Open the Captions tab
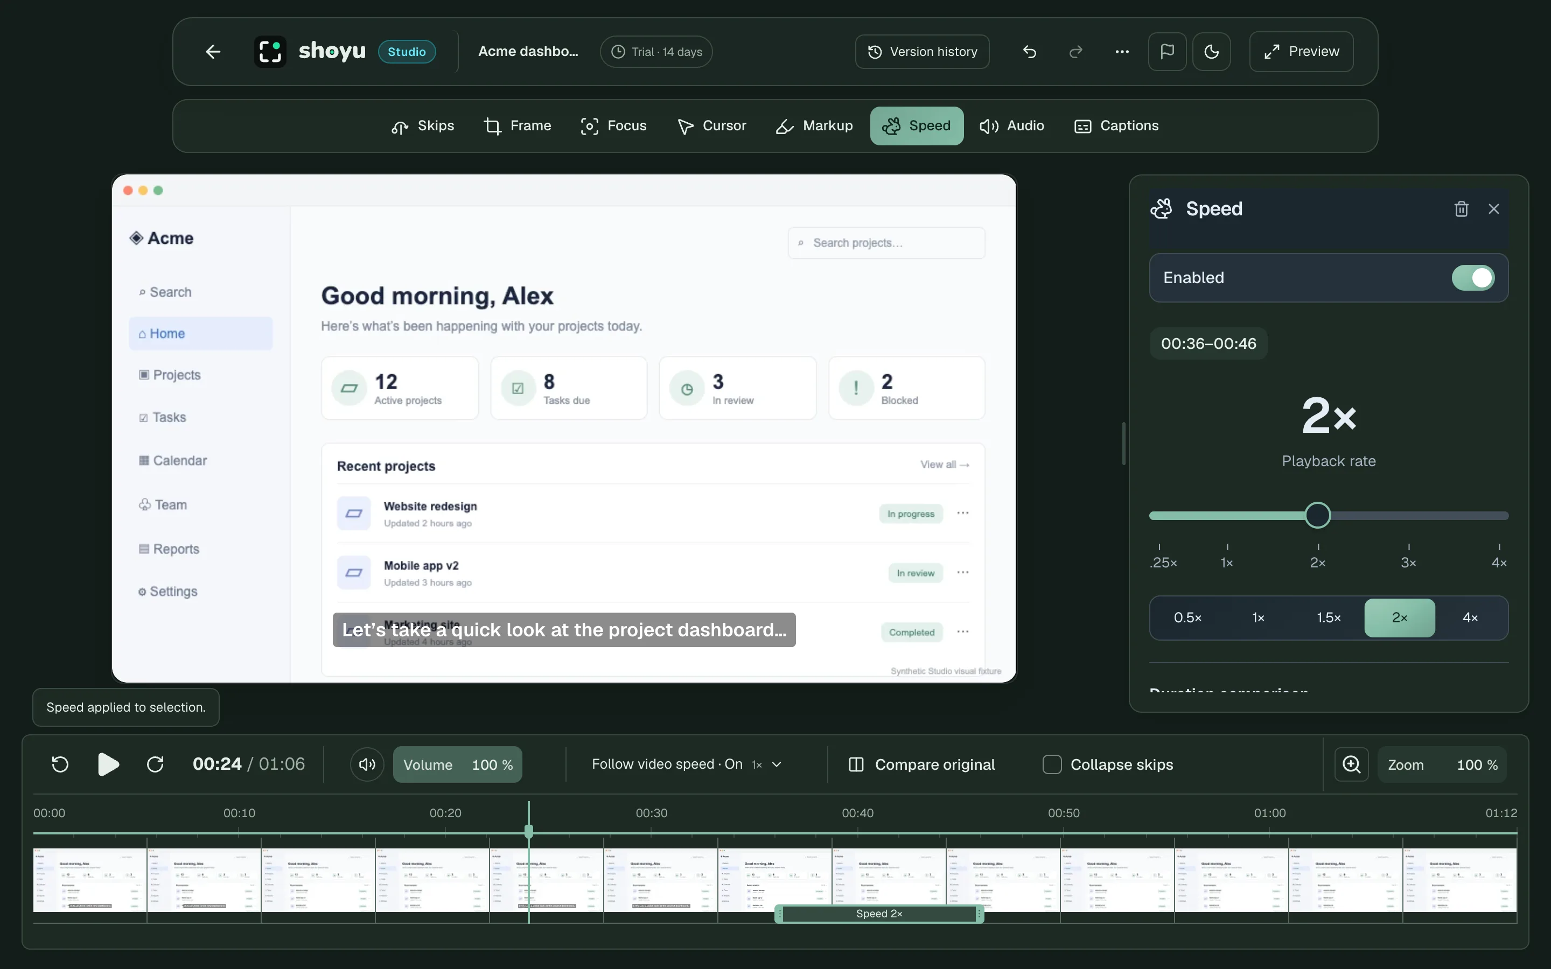This screenshot has width=1551, height=969. 1116,125
